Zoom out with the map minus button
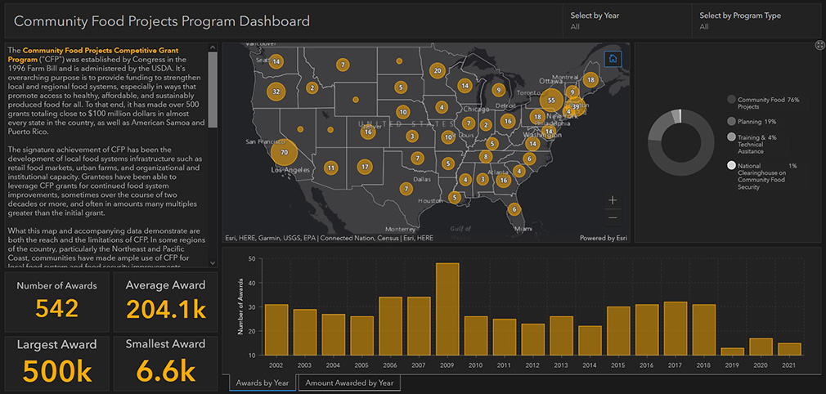The height and width of the screenshot is (394, 826). tap(613, 217)
